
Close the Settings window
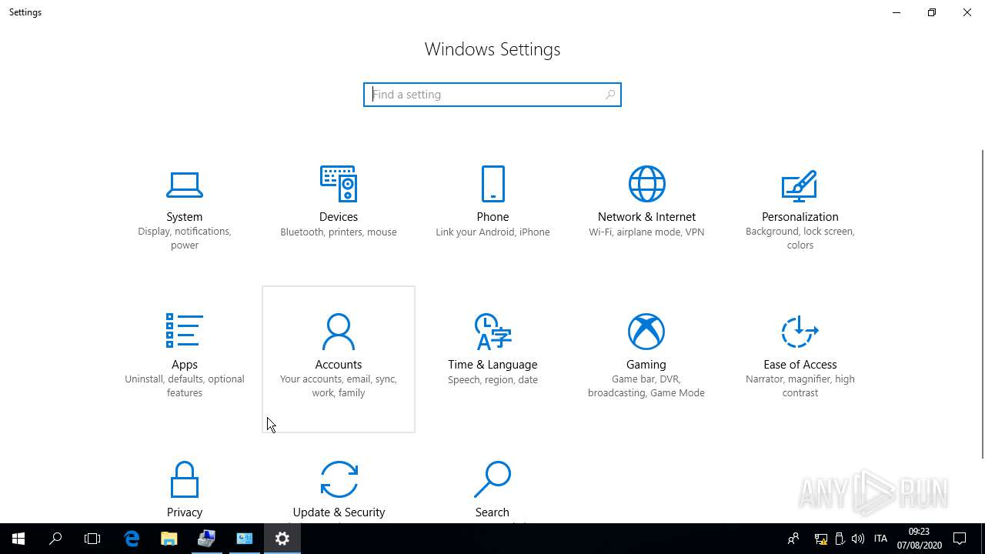[967, 12]
